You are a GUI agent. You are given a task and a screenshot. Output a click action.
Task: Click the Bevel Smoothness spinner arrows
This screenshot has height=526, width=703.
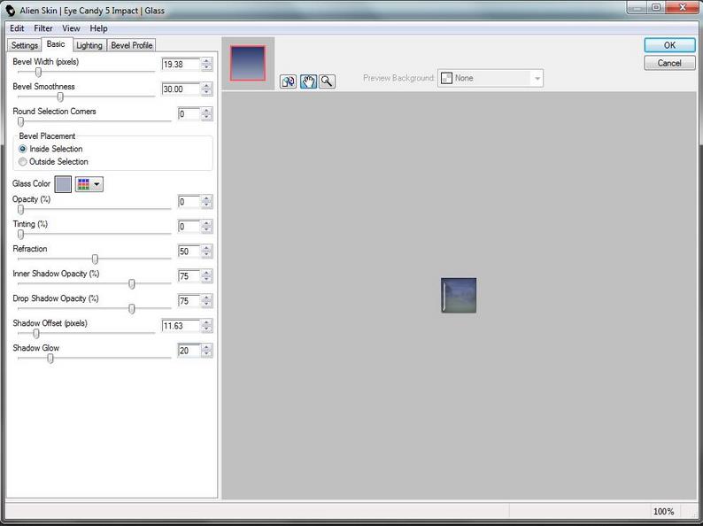tap(206, 89)
